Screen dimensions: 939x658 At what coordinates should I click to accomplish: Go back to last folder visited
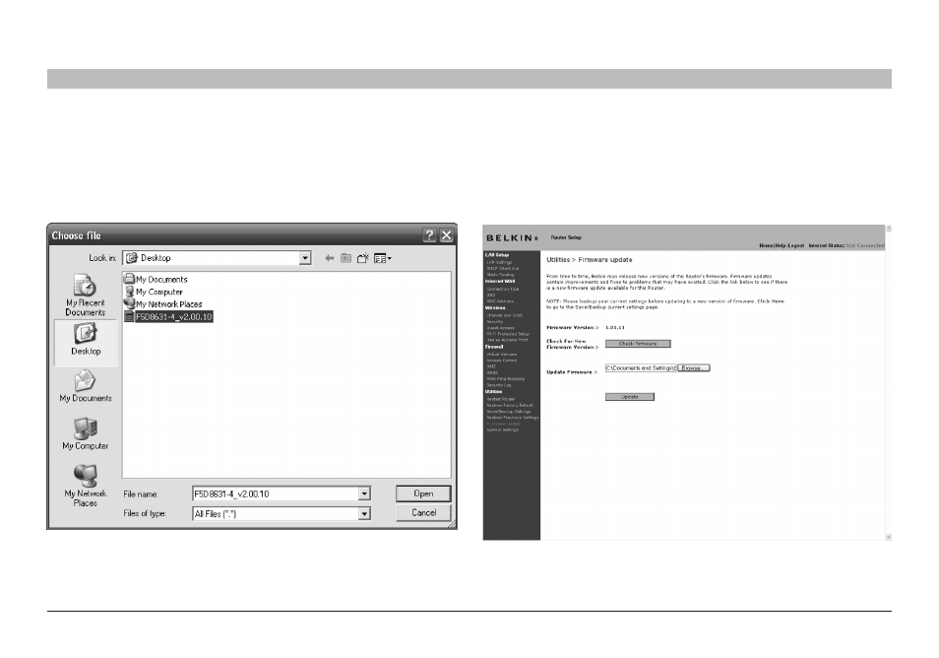pos(329,258)
